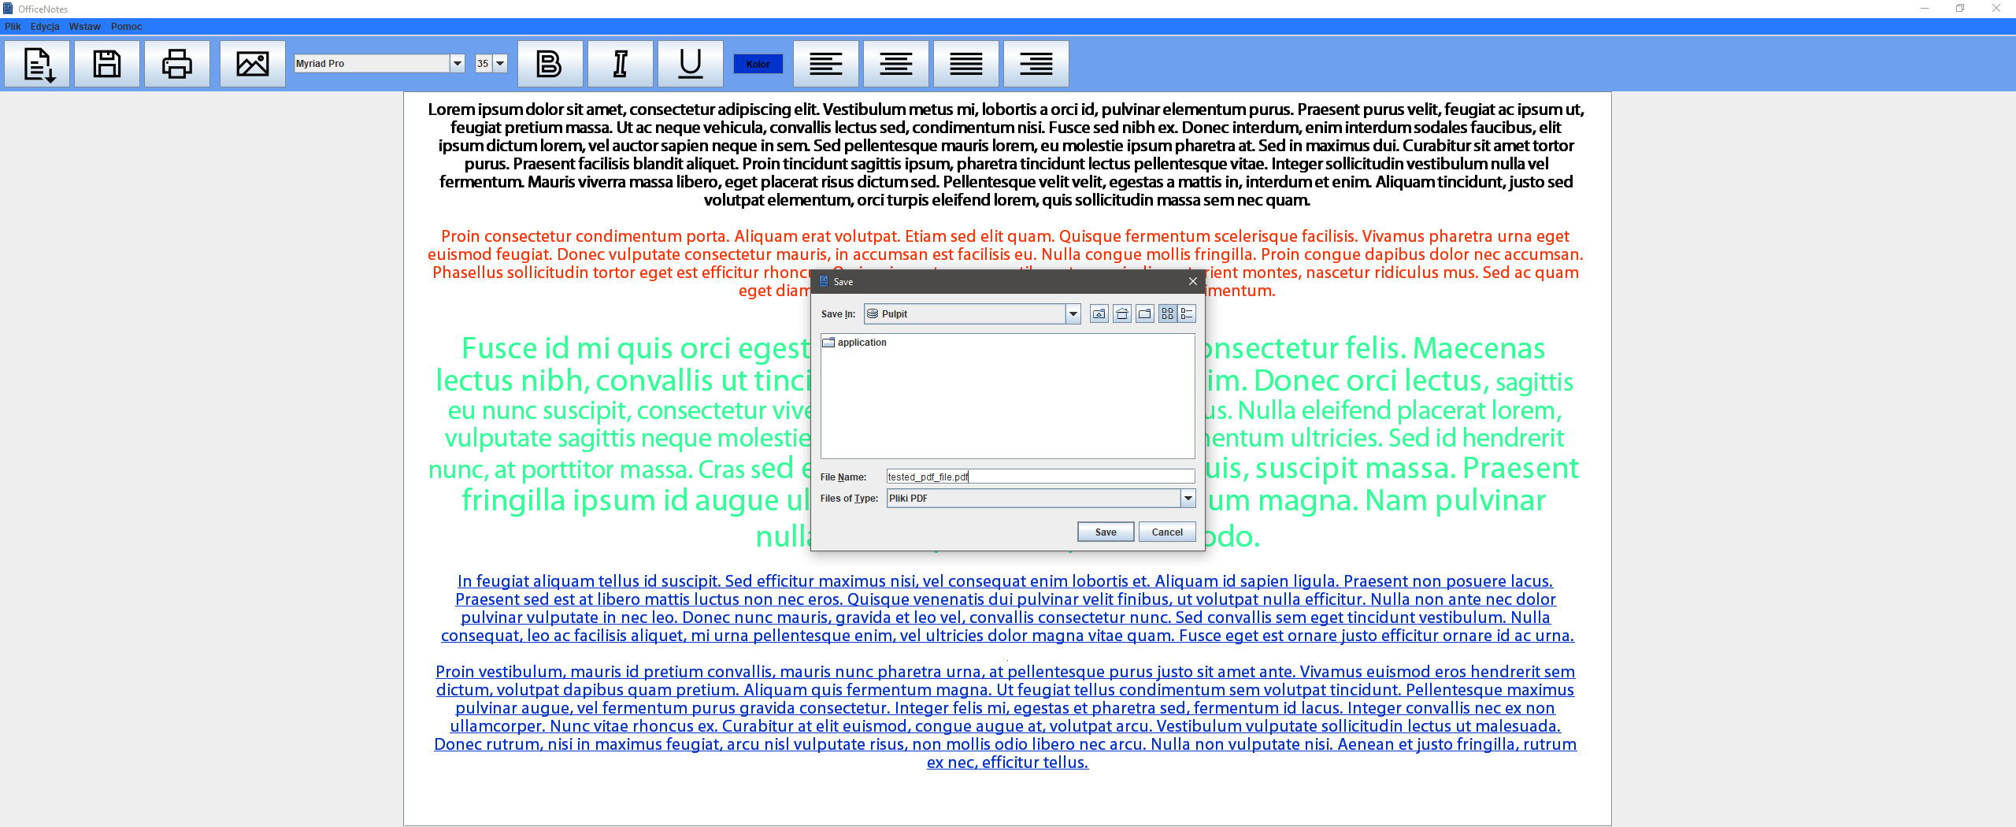The image size is (2016, 827).
Task: Center align the text
Action: pyautogui.click(x=896, y=64)
